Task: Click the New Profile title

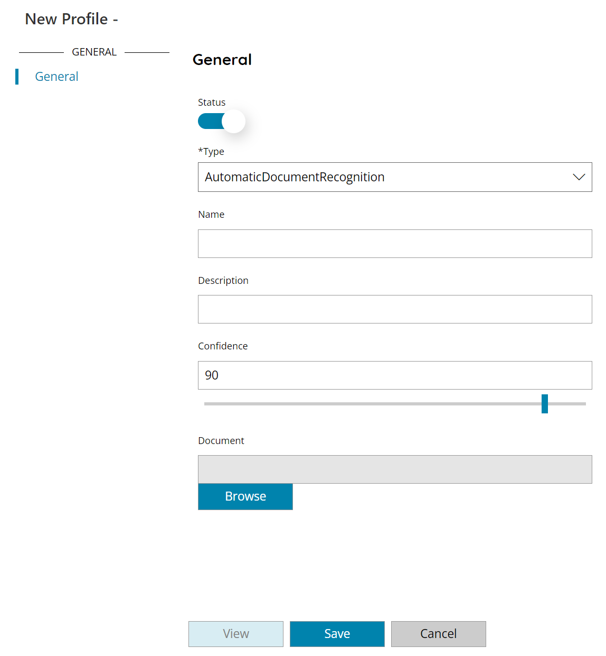Action: coord(71,19)
